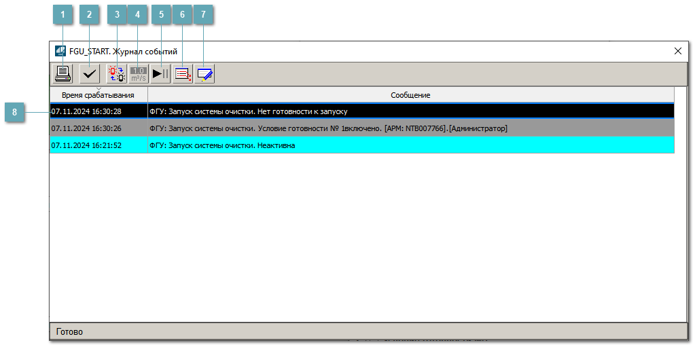Click the FGU_START application icon in title bar

(x=60, y=51)
